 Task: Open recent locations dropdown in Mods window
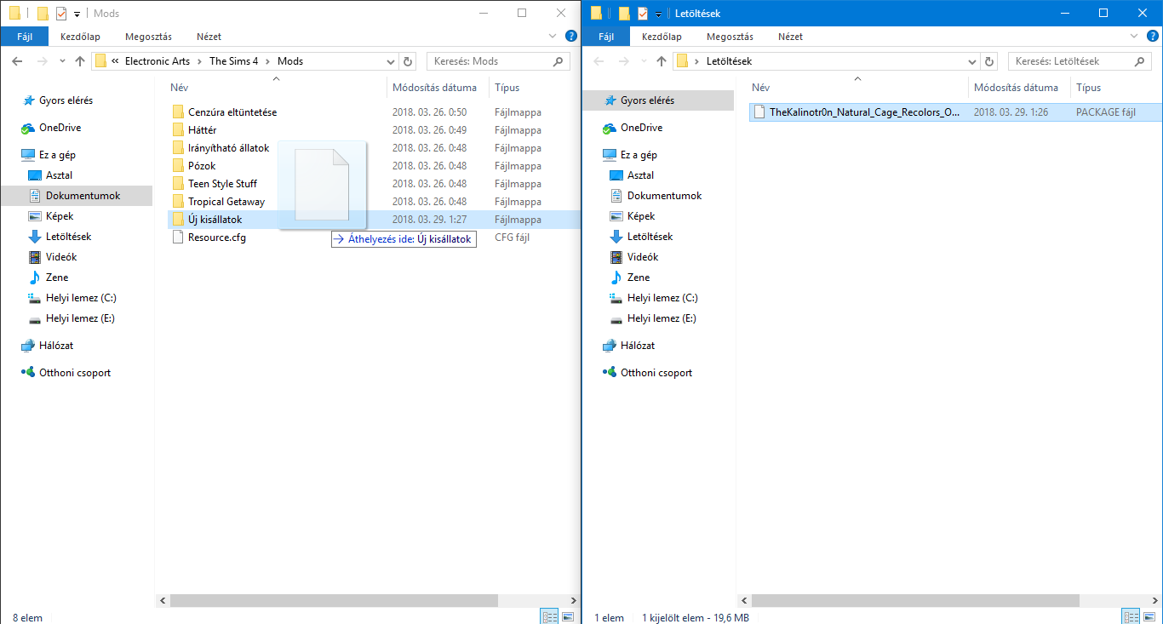(62, 61)
